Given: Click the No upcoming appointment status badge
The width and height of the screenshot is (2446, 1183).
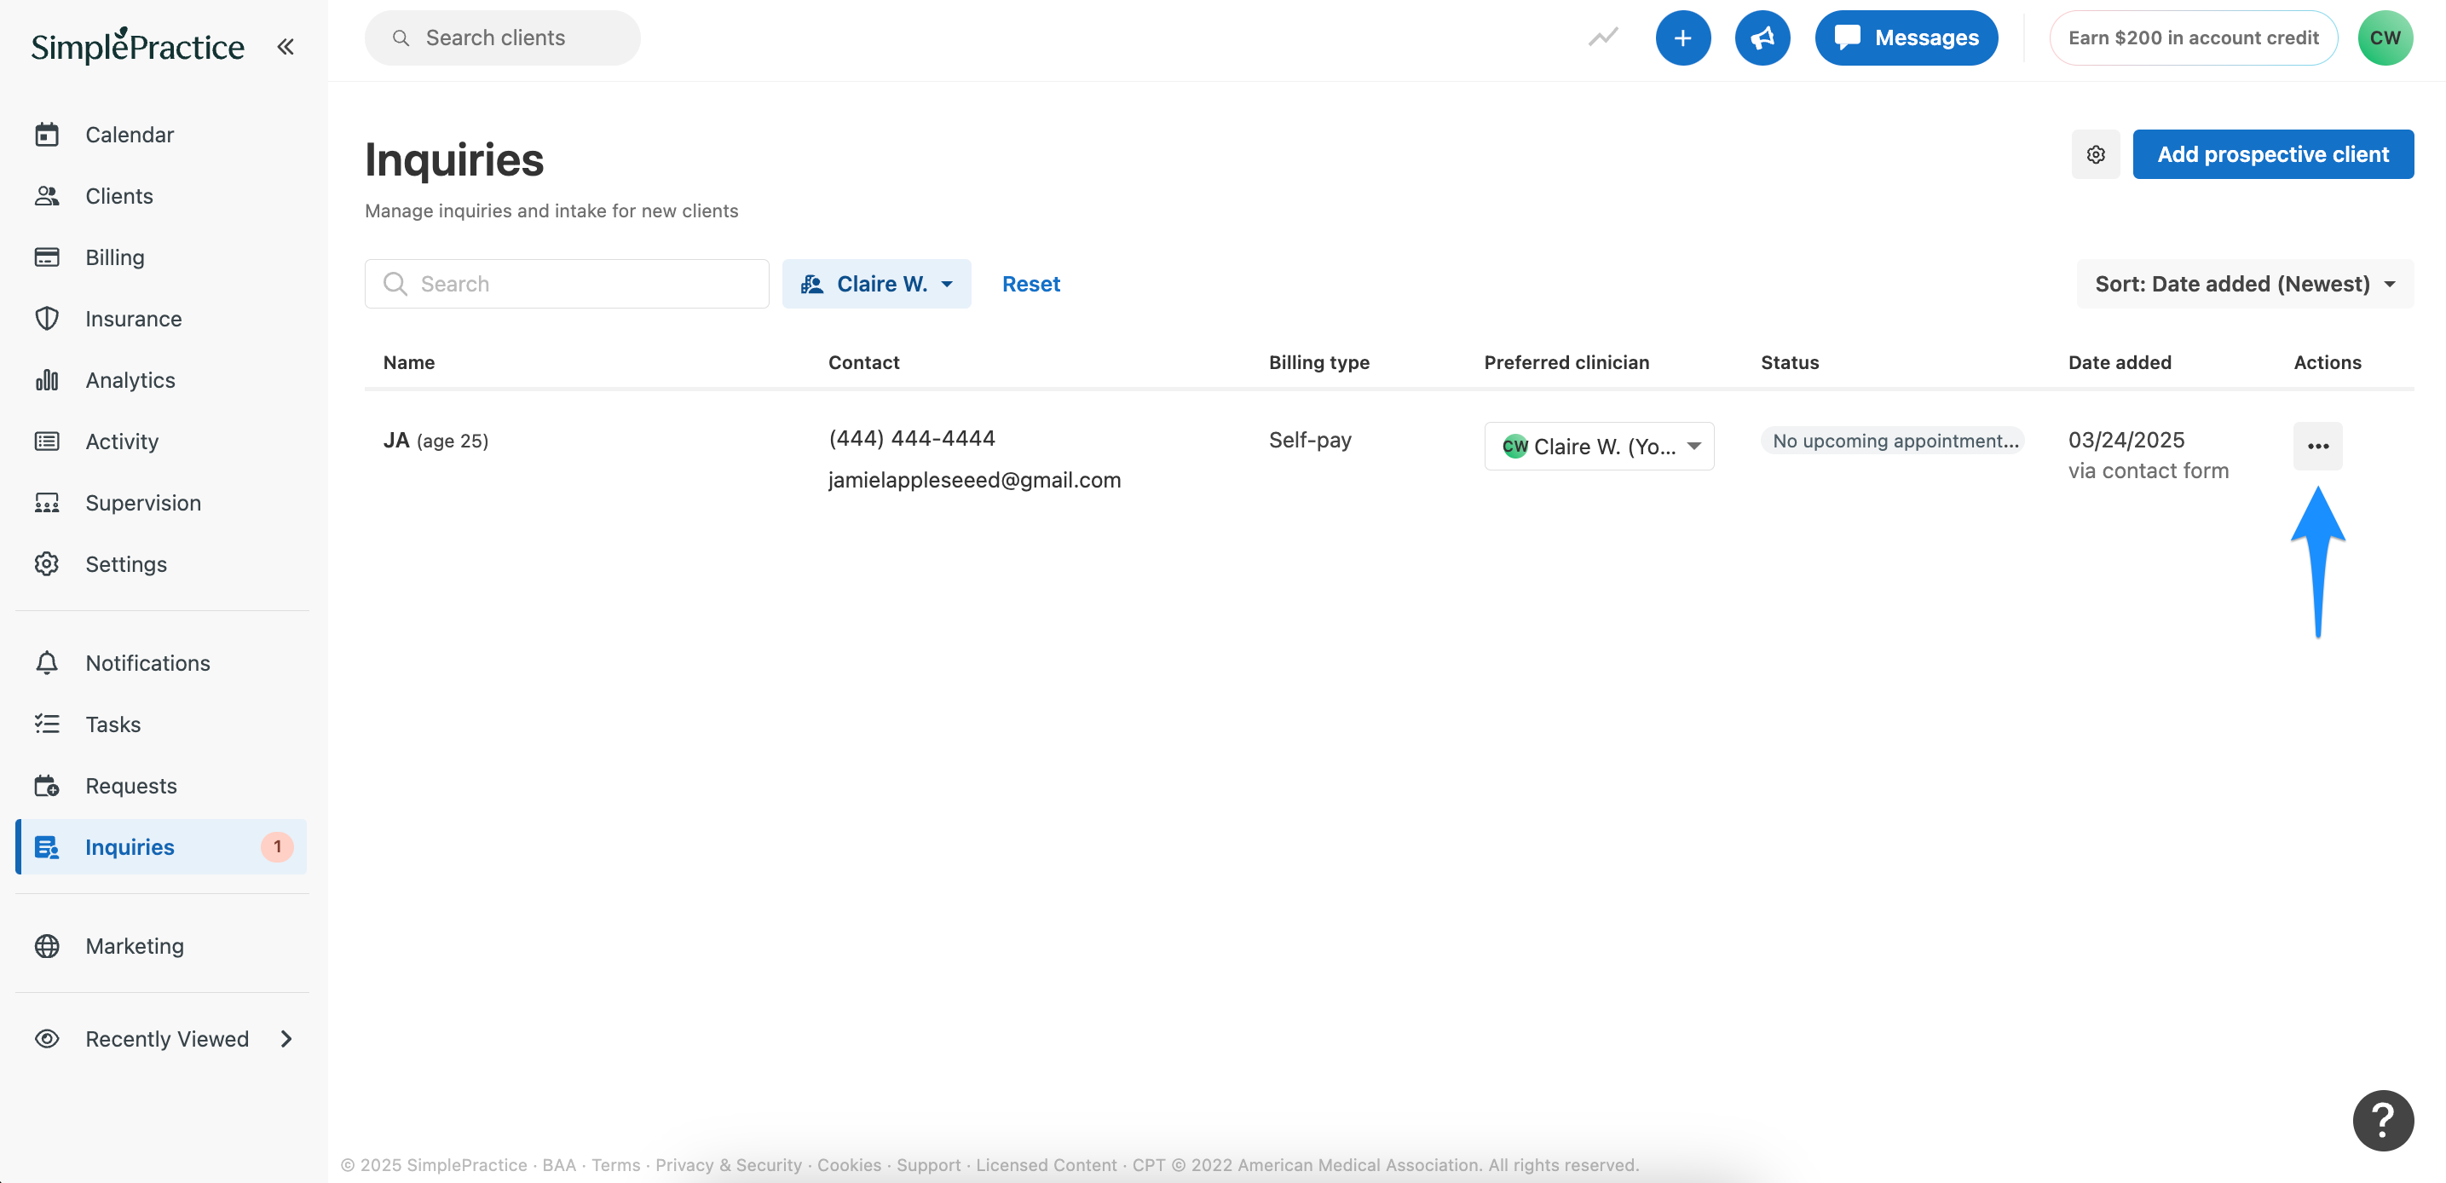Looking at the screenshot, I should 1892,441.
